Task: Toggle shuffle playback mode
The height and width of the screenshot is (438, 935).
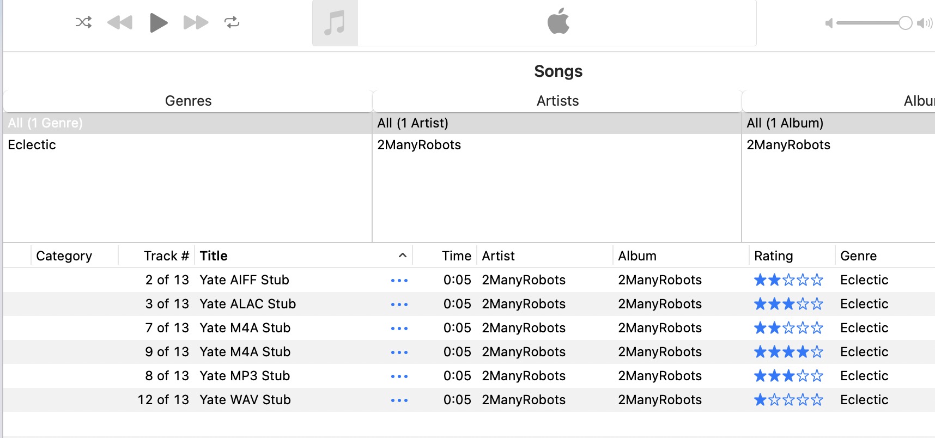Action: pyautogui.click(x=83, y=22)
